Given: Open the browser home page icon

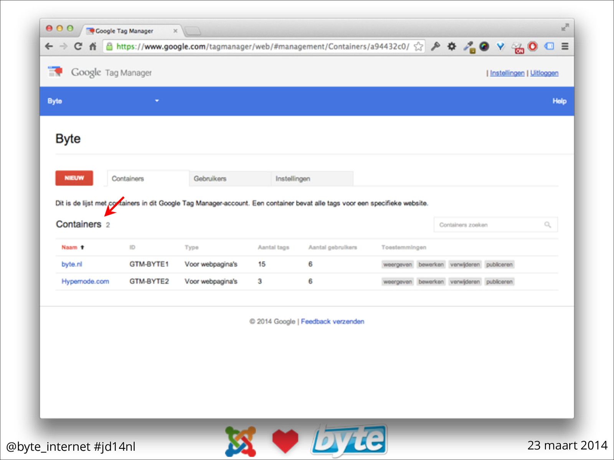Looking at the screenshot, I should coord(92,46).
